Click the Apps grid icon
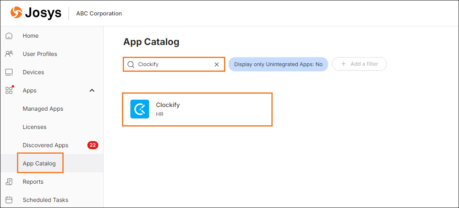This screenshot has width=459, height=208. [x=9, y=90]
